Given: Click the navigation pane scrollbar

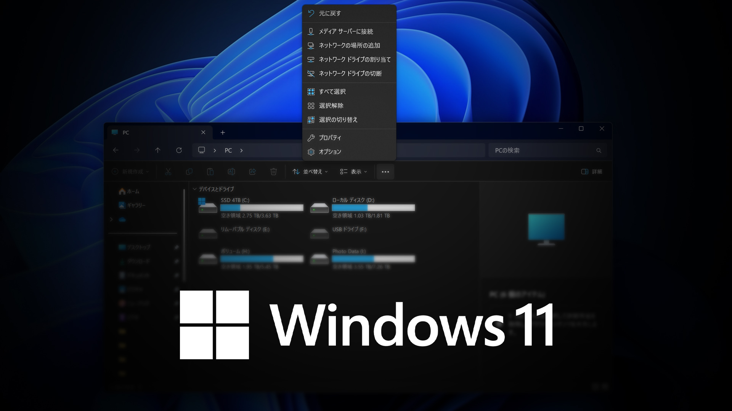Looking at the screenshot, I should (184, 235).
